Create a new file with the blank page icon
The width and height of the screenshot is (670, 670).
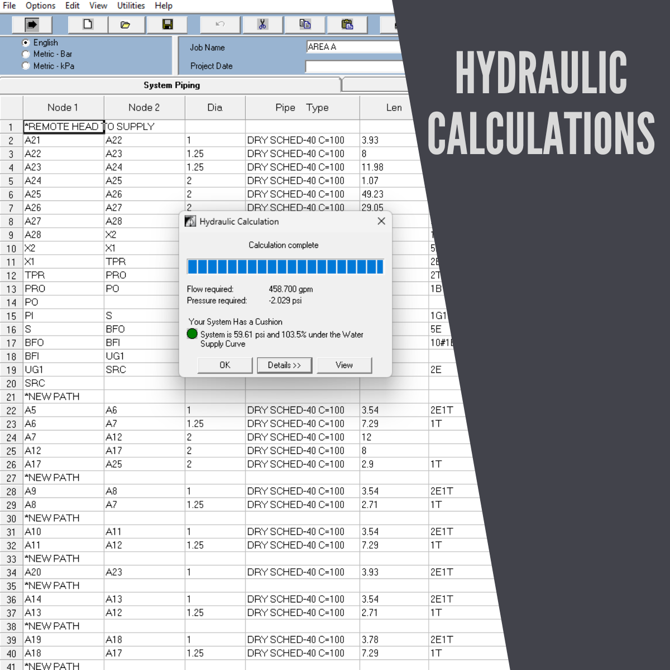(x=88, y=25)
